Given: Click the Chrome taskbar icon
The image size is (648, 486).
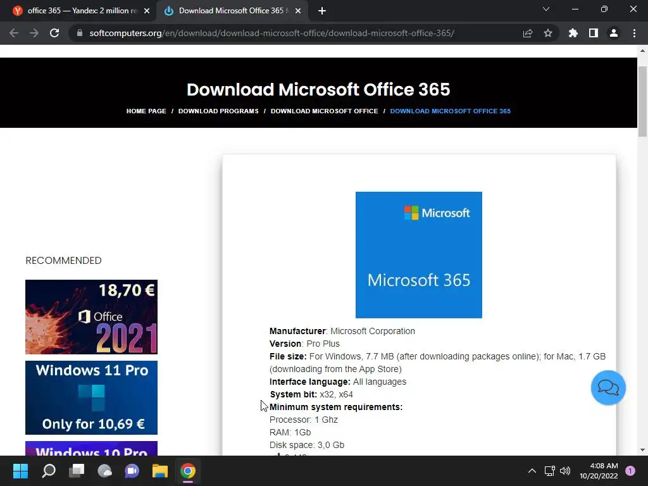Looking at the screenshot, I should pos(187,471).
